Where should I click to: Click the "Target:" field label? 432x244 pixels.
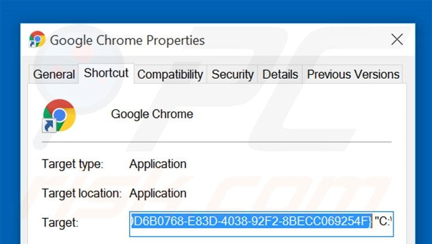(x=60, y=223)
